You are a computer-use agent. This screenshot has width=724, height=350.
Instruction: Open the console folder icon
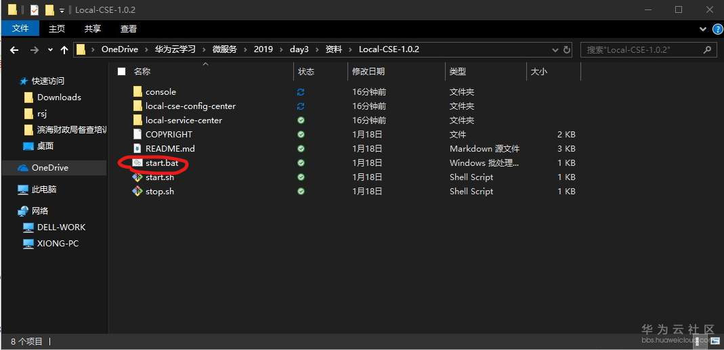coord(137,92)
